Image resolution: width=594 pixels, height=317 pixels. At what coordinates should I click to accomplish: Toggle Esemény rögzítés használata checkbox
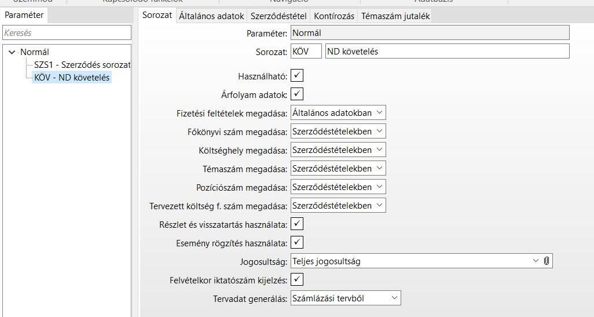297,242
